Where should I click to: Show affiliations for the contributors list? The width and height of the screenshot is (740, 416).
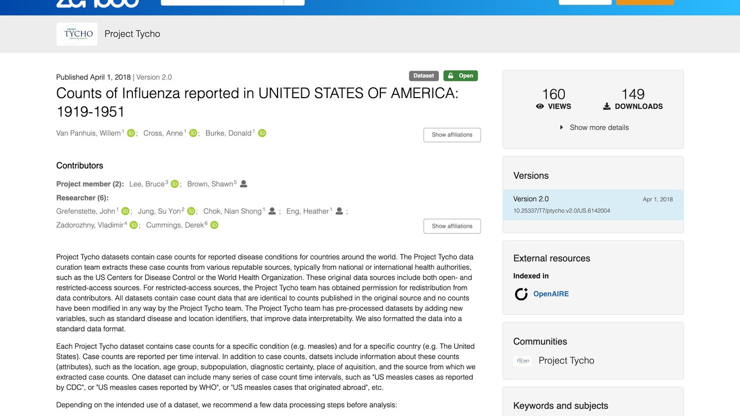[x=452, y=226]
